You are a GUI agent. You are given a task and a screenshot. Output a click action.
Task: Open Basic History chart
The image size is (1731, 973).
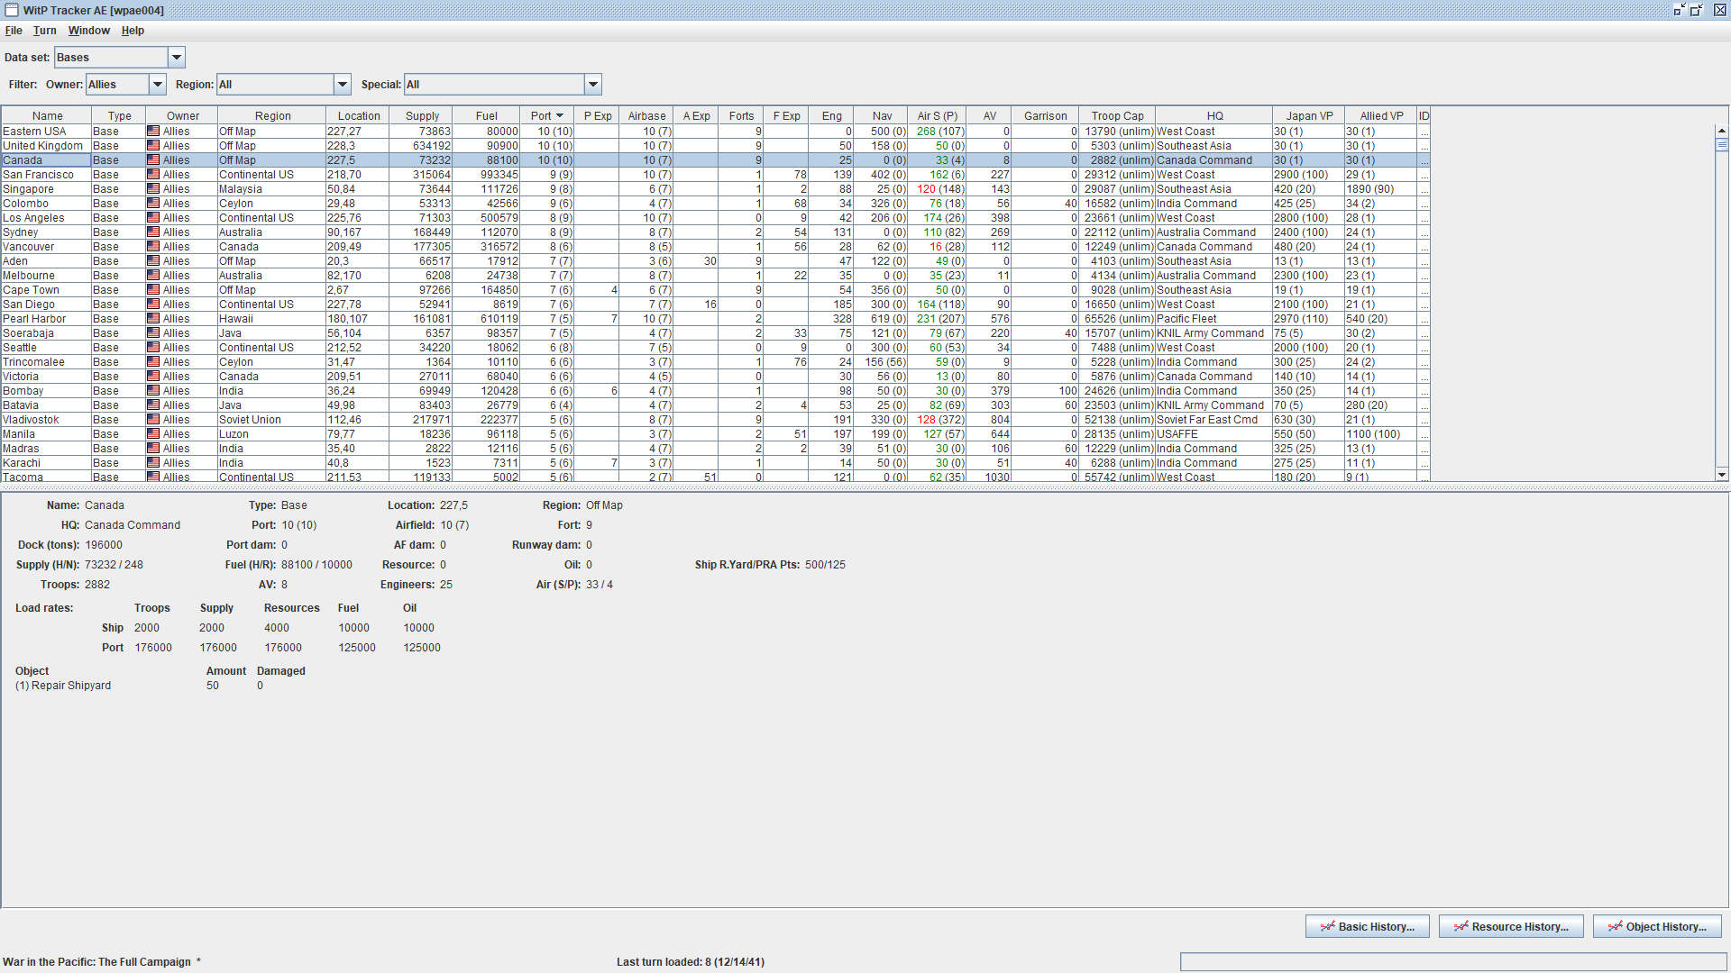pos(1368,927)
